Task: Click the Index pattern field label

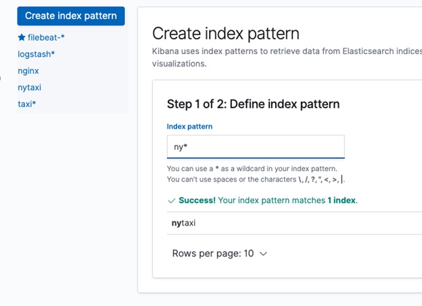Action: [x=189, y=127]
